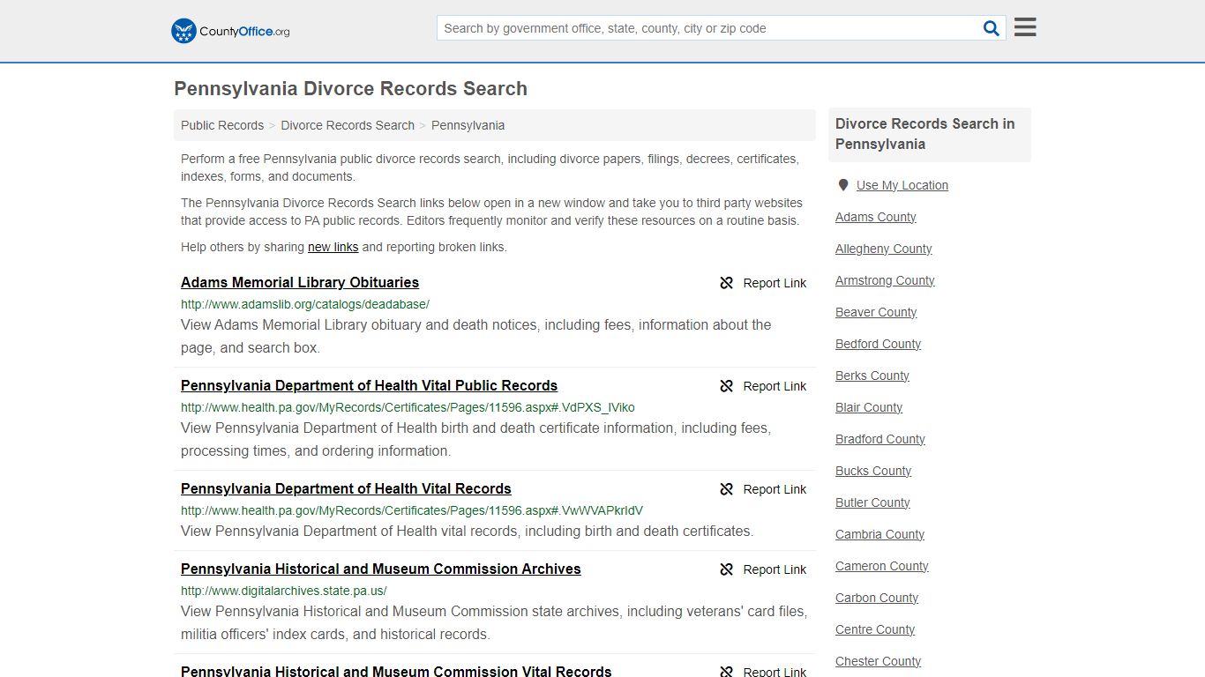Select Bradford County
Image resolution: width=1205 pixels, height=677 pixels.
tap(880, 439)
